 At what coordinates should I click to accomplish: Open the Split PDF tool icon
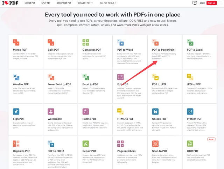(51, 42)
